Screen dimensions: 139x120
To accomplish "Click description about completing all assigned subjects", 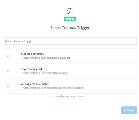I will 52,88.
